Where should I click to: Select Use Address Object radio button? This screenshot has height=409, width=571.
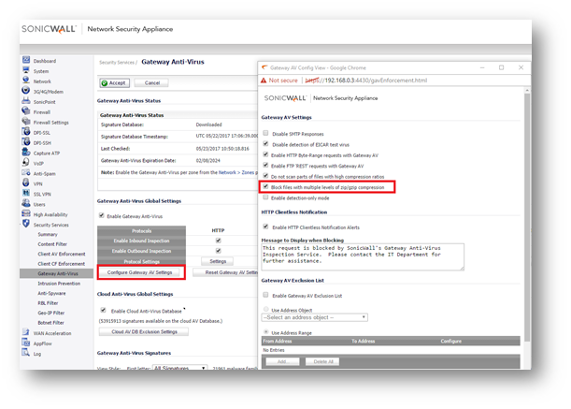click(265, 310)
